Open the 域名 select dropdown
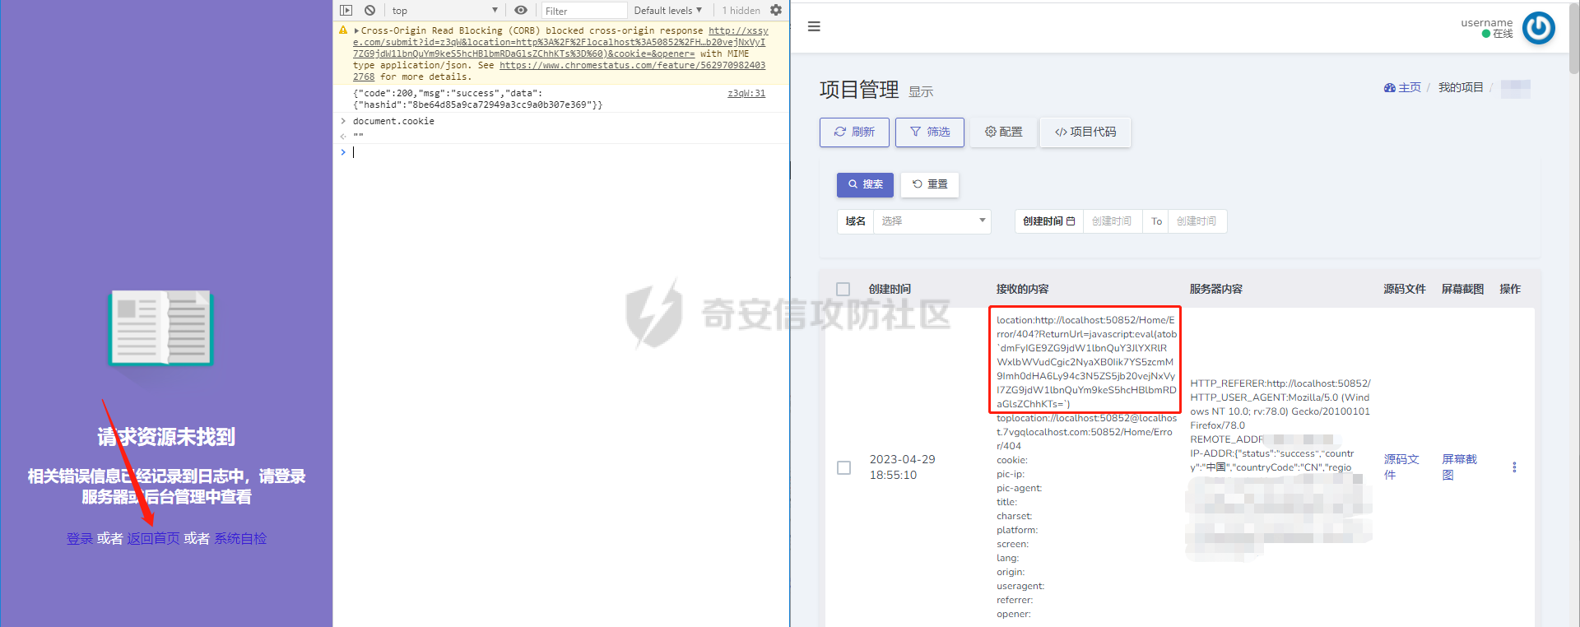 [932, 221]
